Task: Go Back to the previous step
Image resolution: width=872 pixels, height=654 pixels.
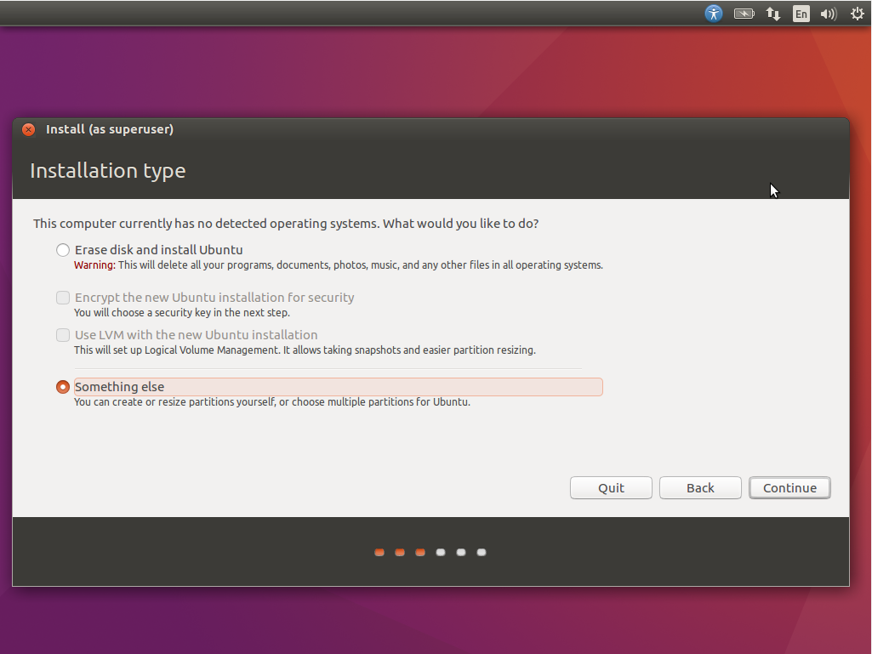Action: [x=700, y=488]
